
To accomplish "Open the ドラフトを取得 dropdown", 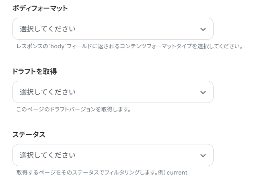I will click(113, 92).
